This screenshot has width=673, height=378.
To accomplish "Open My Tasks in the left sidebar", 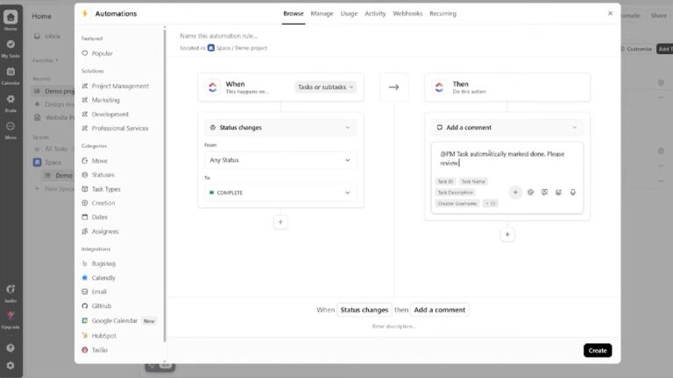I will [x=11, y=48].
